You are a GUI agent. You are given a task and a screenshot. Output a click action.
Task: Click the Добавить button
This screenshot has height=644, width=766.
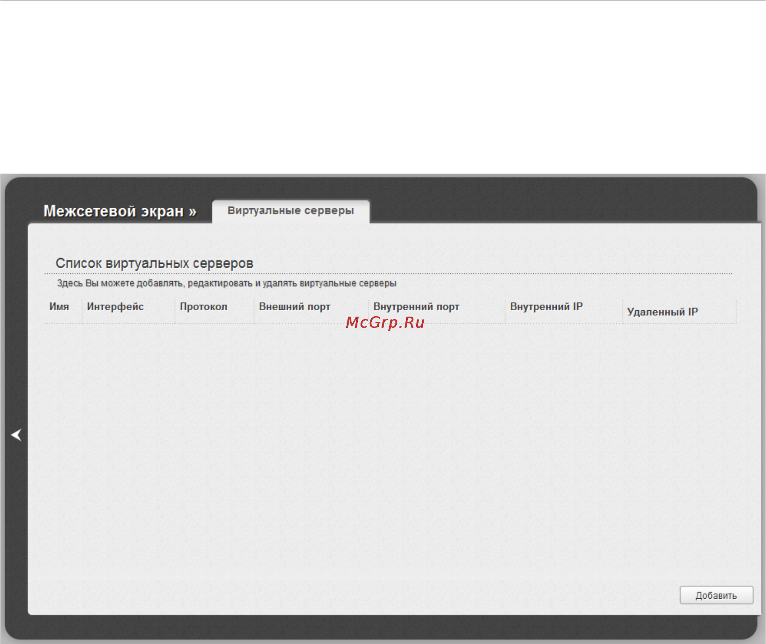716,595
